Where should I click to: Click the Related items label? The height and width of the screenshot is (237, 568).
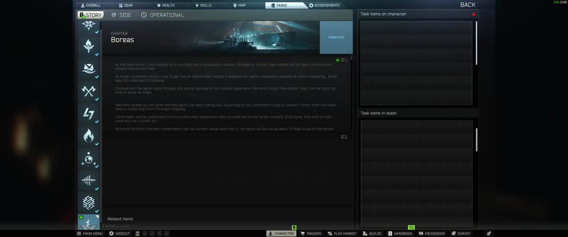[120, 219]
